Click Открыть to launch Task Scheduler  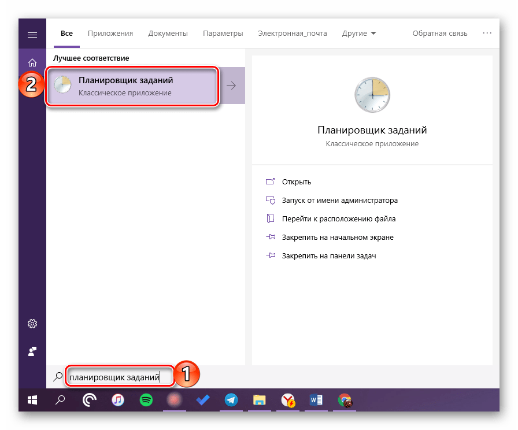pyautogui.click(x=296, y=181)
